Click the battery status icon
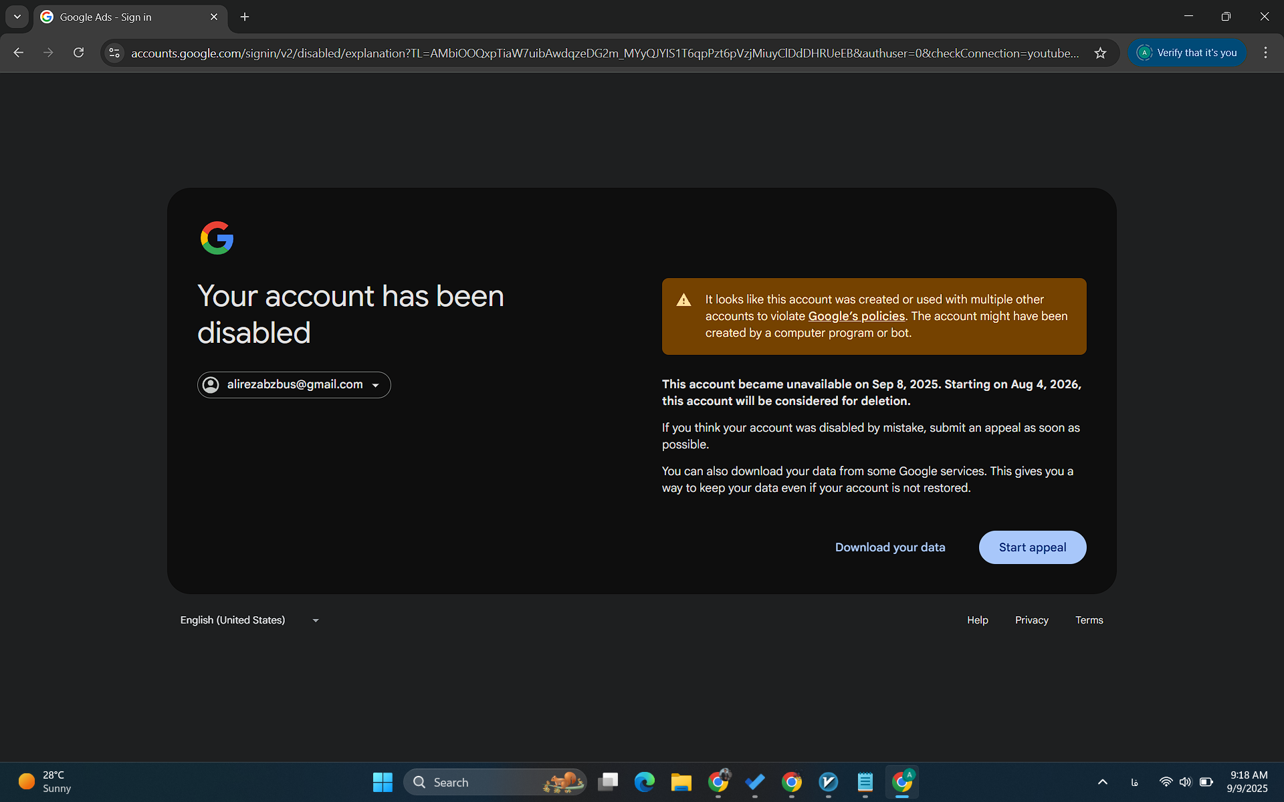The width and height of the screenshot is (1284, 802). 1206,782
